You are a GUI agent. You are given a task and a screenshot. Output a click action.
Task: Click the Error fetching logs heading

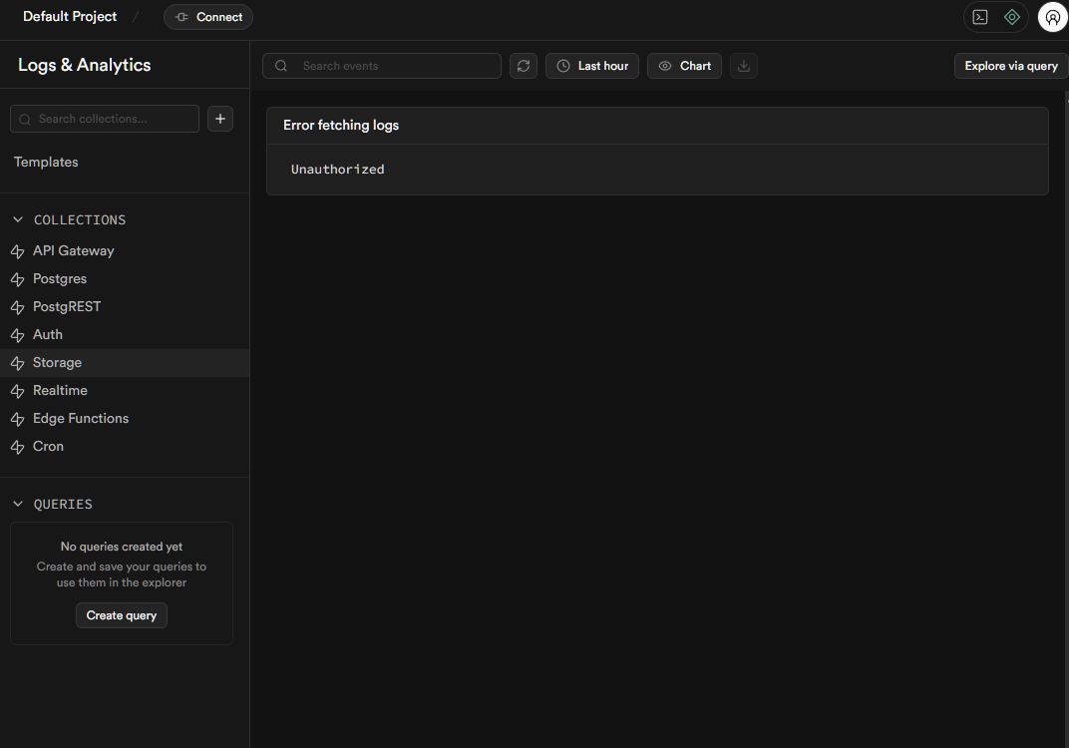point(341,126)
